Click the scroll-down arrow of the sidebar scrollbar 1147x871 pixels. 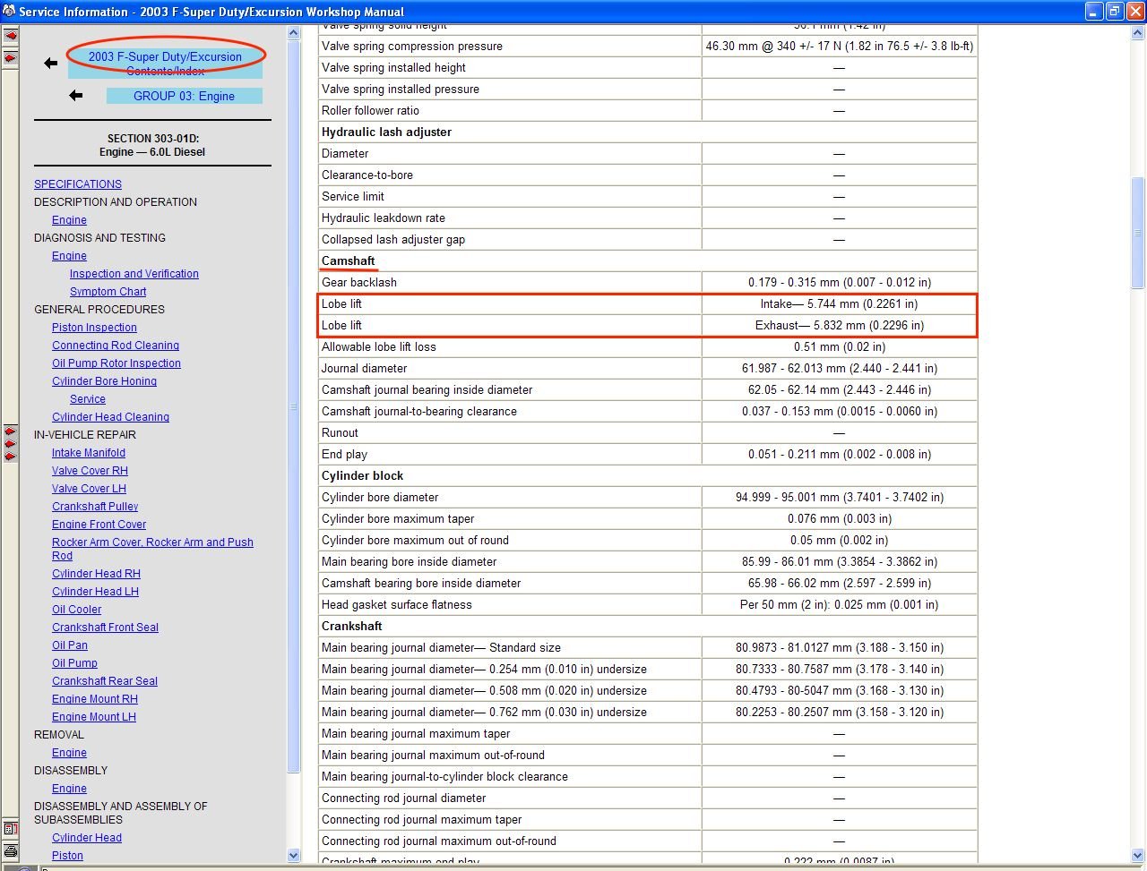(293, 855)
